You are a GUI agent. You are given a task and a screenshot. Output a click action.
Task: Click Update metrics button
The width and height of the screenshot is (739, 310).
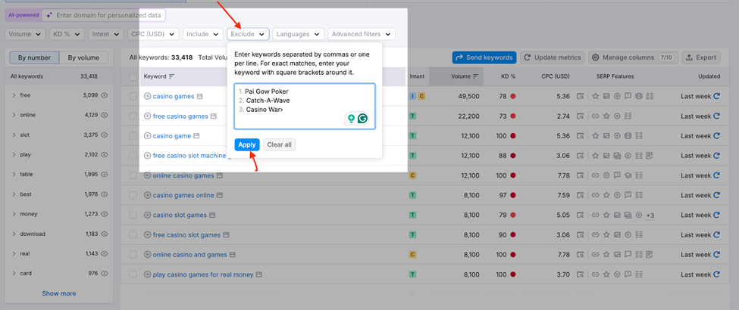[553, 57]
